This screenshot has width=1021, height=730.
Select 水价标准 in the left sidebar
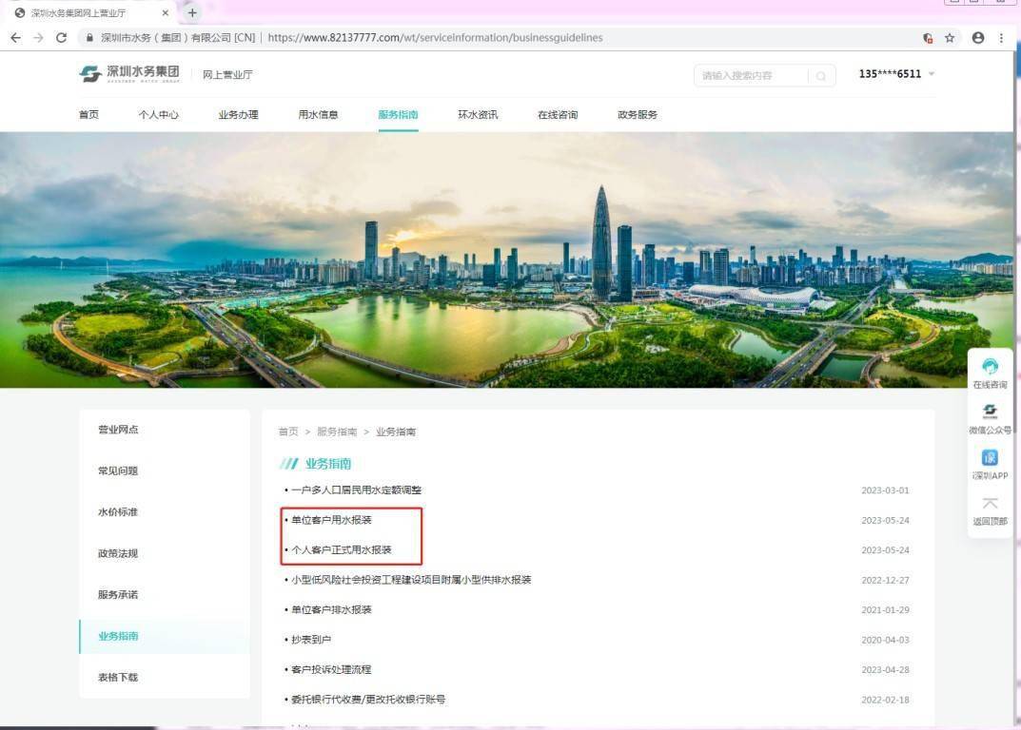pos(118,512)
